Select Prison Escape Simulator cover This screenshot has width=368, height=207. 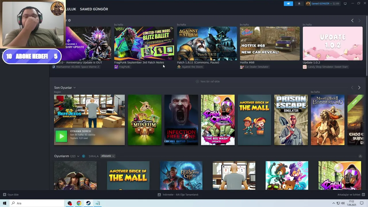click(291, 120)
